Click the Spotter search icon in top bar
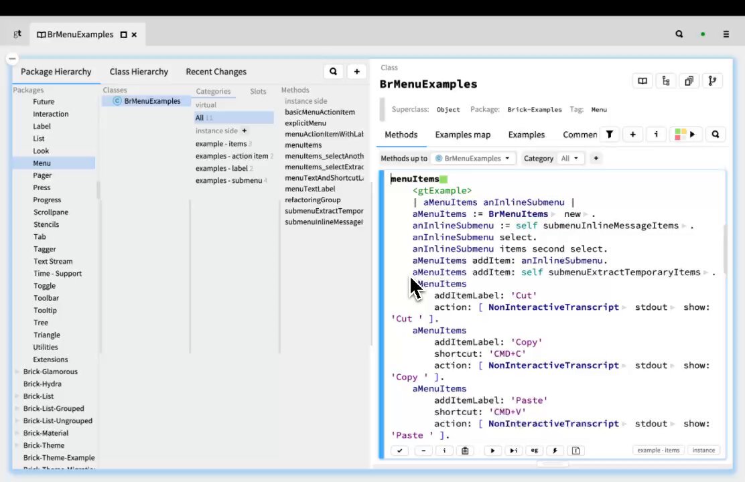Image resolution: width=745 pixels, height=482 pixels. (679, 34)
